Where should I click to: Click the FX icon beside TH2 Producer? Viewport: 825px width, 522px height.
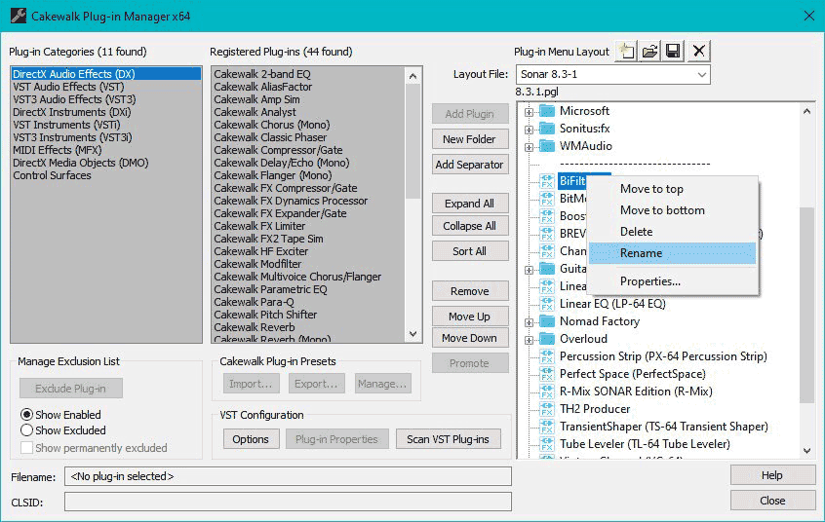click(x=546, y=409)
